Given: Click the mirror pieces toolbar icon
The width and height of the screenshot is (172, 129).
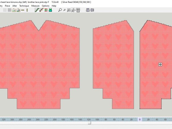Looking at the screenshot, I should click(x=87, y=10).
